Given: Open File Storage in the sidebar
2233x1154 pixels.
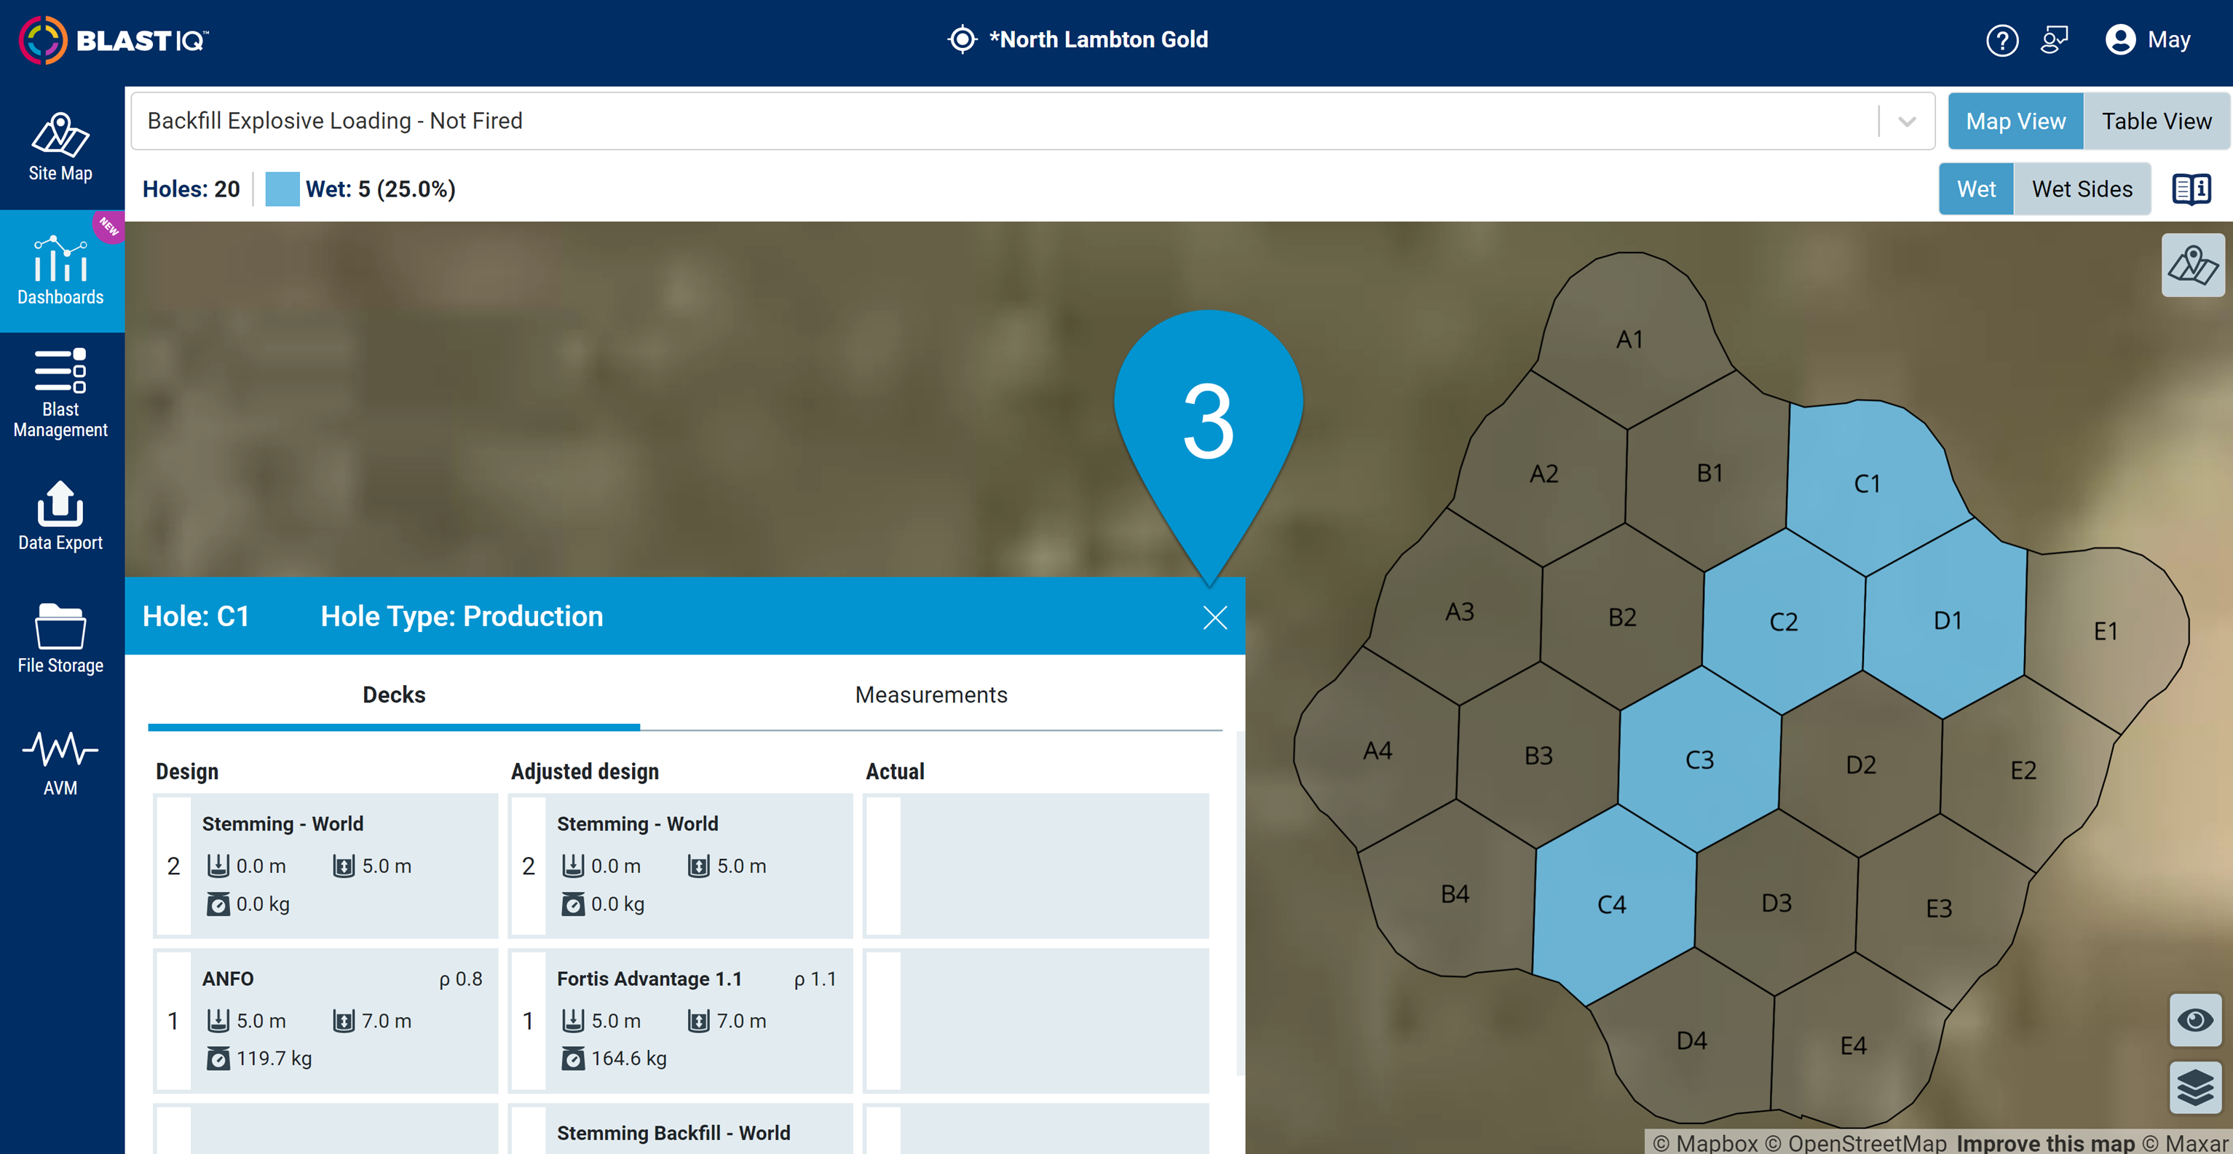Looking at the screenshot, I should (60, 639).
